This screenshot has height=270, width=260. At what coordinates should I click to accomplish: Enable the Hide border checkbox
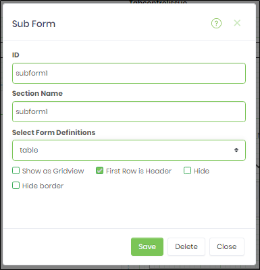[x=16, y=186]
